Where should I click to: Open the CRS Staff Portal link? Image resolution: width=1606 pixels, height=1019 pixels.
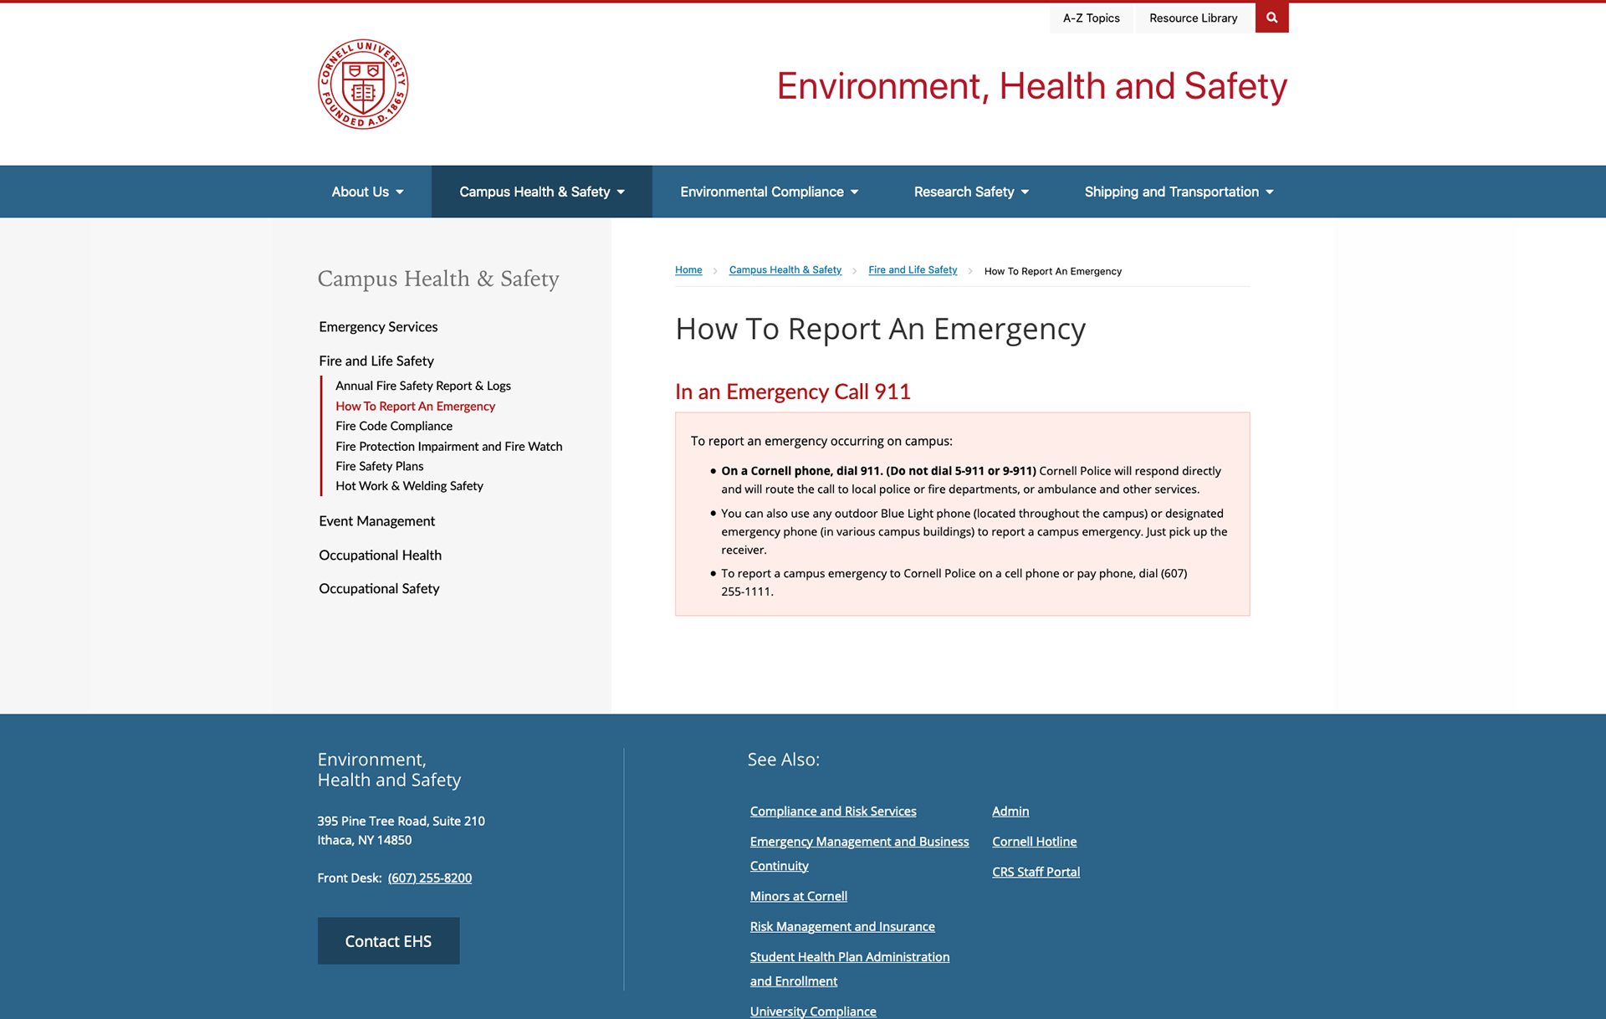pyautogui.click(x=1036, y=871)
